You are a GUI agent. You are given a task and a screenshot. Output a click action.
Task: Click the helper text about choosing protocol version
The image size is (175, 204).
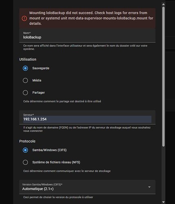coord(58,197)
